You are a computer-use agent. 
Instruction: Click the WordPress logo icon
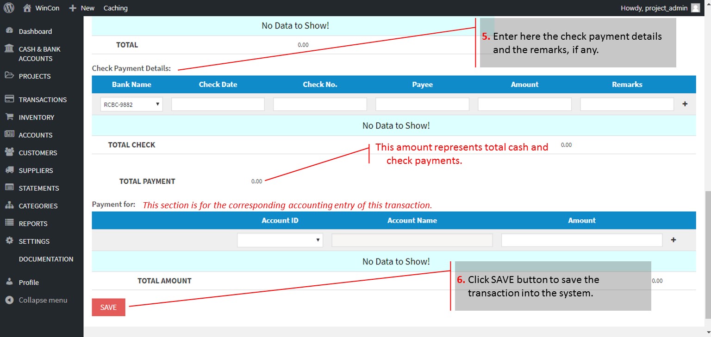tap(9, 8)
